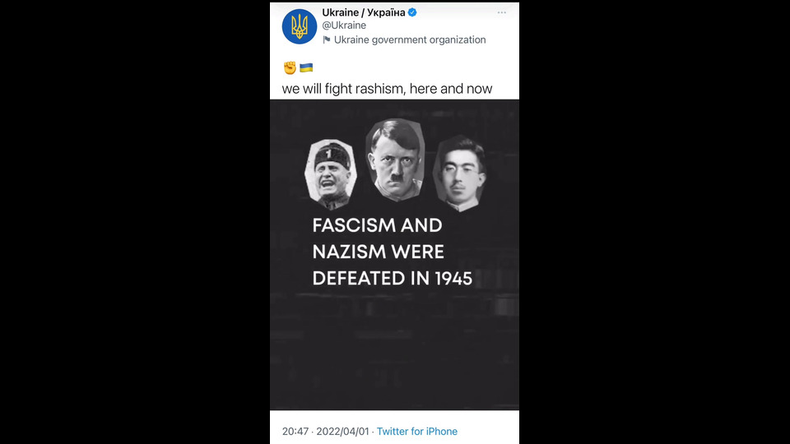The image size is (790, 444).
Task: Click the government organization flag icon
Action: pos(327,39)
